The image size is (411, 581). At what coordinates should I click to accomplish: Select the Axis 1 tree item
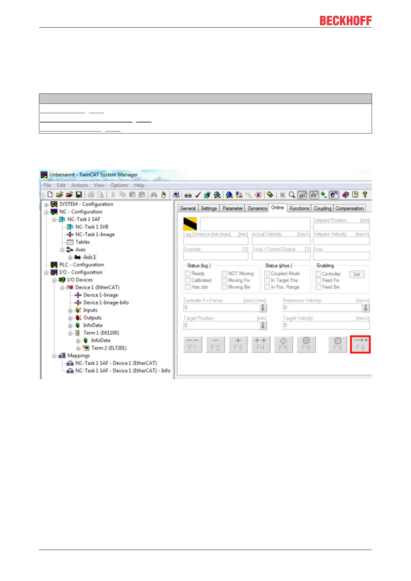pyautogui.click(x=90, y=257)
